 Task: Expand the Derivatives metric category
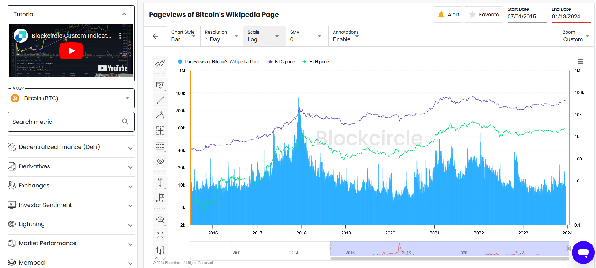click(x=71, y=166)
